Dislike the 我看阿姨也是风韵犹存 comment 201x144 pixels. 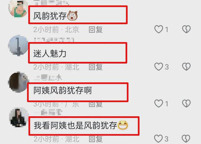(x=186, y=139)
